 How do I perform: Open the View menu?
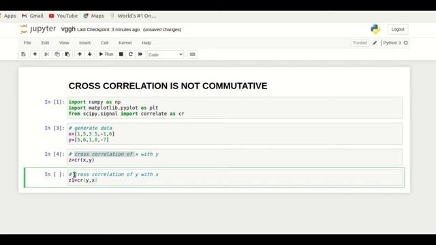(x=64, y=43)
